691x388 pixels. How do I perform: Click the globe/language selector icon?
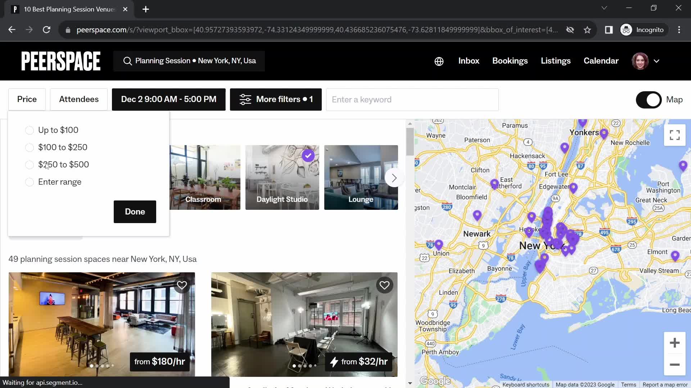(438, 61)
